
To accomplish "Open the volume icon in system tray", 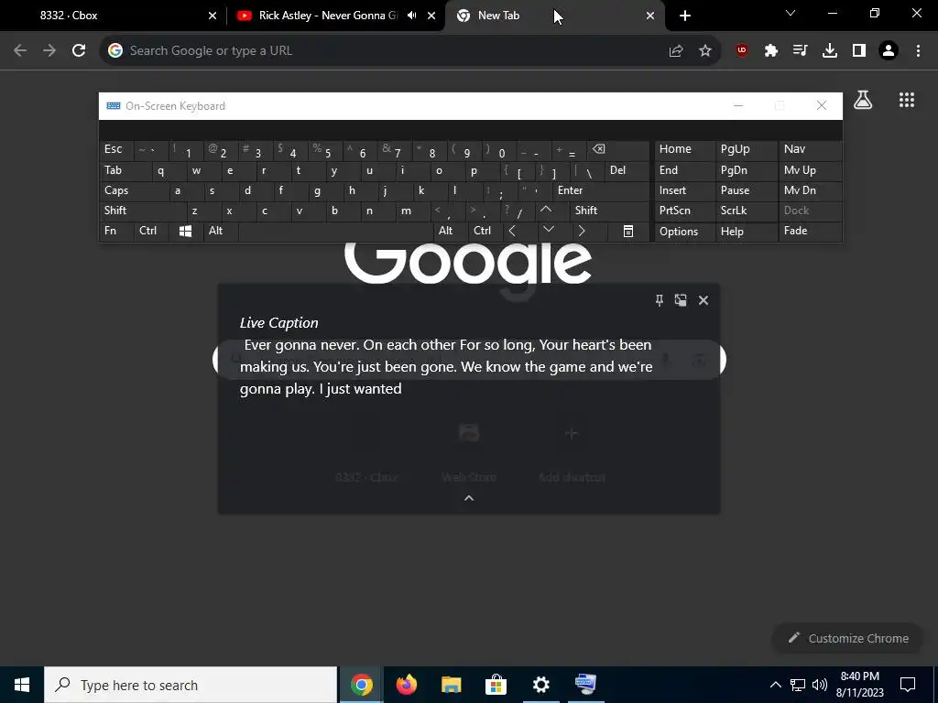I will (820, 685).
